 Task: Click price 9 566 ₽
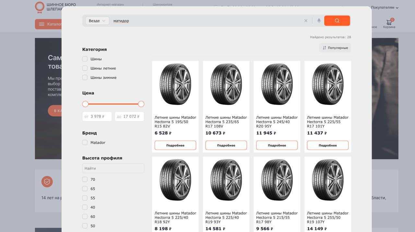coord(265,229)
